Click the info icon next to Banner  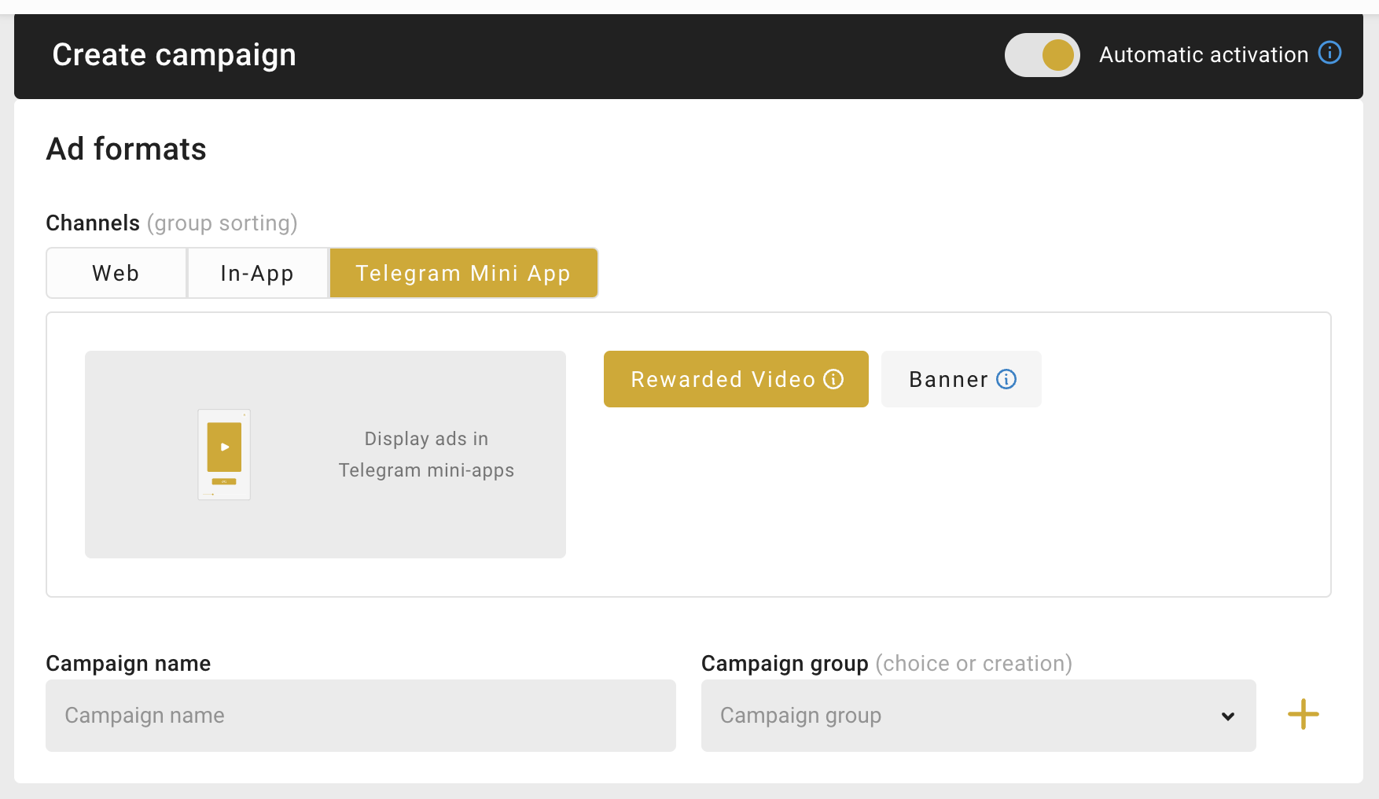click(1007, 379)
